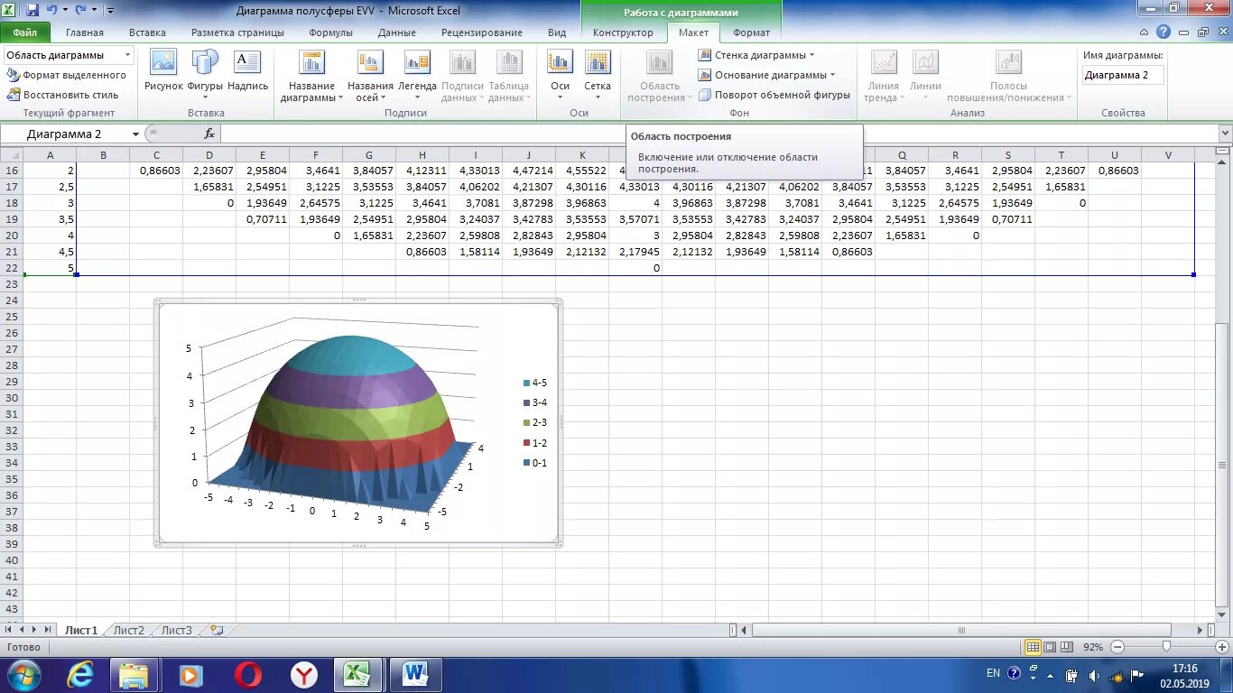The image size is (1233, 693).
Task: Click the zoom slider handle
Action: click(1166, 647)
